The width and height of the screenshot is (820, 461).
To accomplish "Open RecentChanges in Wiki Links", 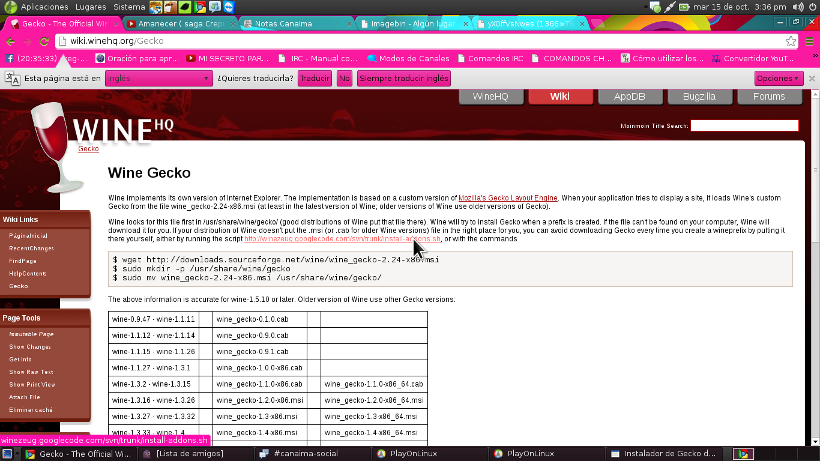I will 31,249.
